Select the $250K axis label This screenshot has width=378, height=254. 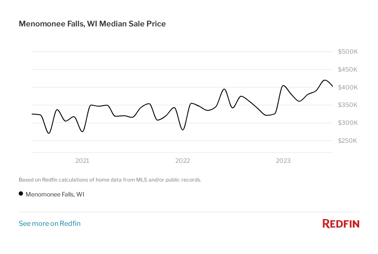point(347,141)
